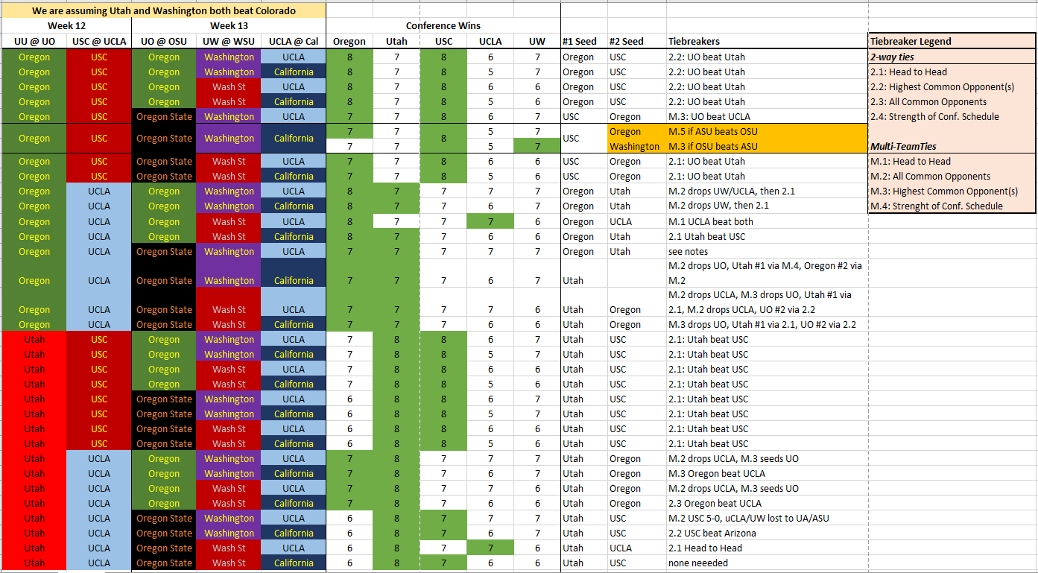Image resolution: width=1038 pixels, height=573 pixels.
Task: Select the 'UO @ OSU' column header
Action: coord(164,41)
